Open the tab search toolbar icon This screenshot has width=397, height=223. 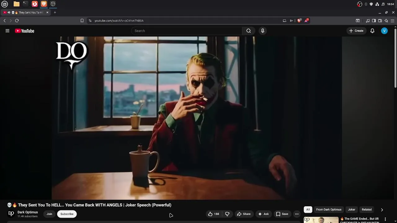358,21
